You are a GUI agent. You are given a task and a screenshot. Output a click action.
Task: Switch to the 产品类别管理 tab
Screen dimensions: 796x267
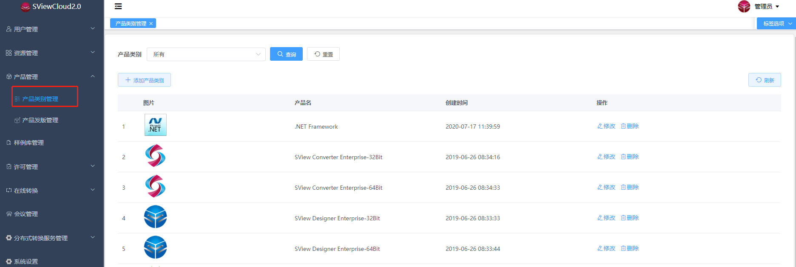tap(131, 24)
